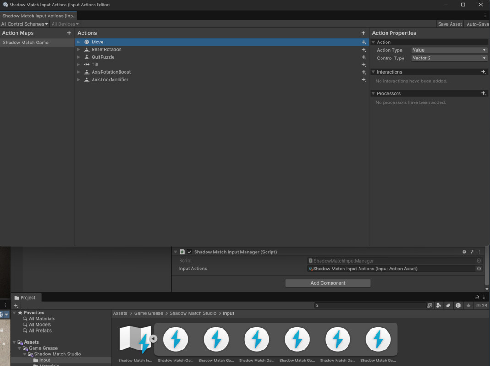The image size is (490, 366).
Task: Toggle Auto-Save option
Action: click(x=477, y=24)
